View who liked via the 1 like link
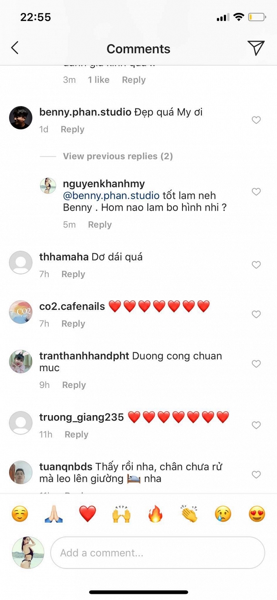This screenshot has width=277, height=600. [99, 80]
